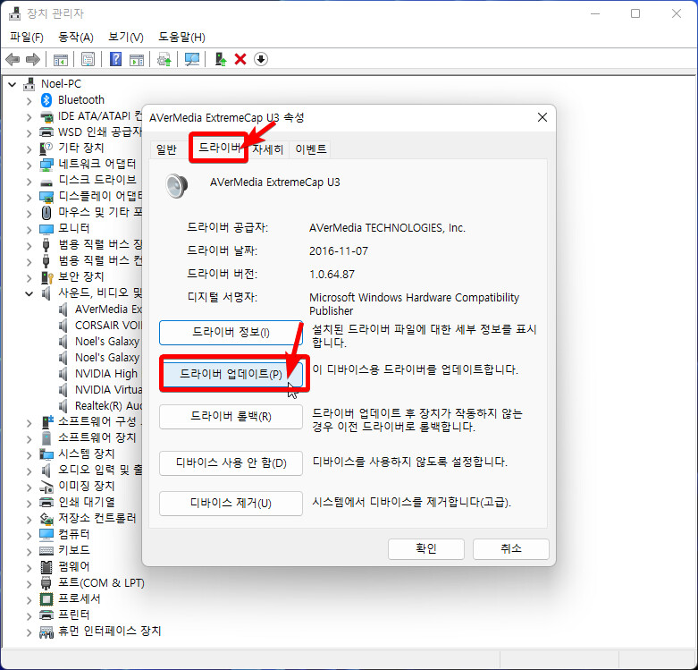
Task: Open the 동작(A) menu
Action: (x=76, y=37)
